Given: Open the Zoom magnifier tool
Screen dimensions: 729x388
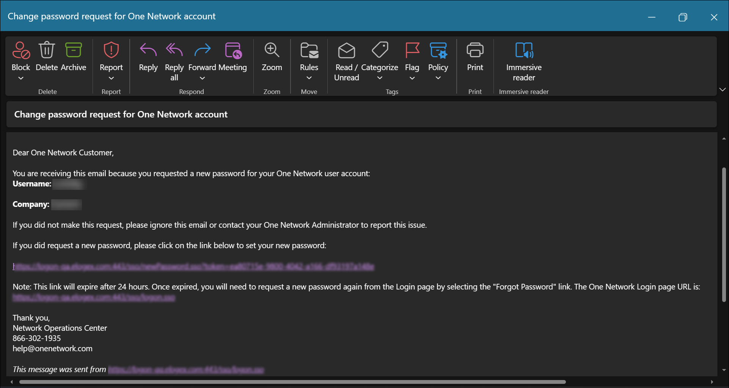Looking at the screenshot, I should pos(272,50).
